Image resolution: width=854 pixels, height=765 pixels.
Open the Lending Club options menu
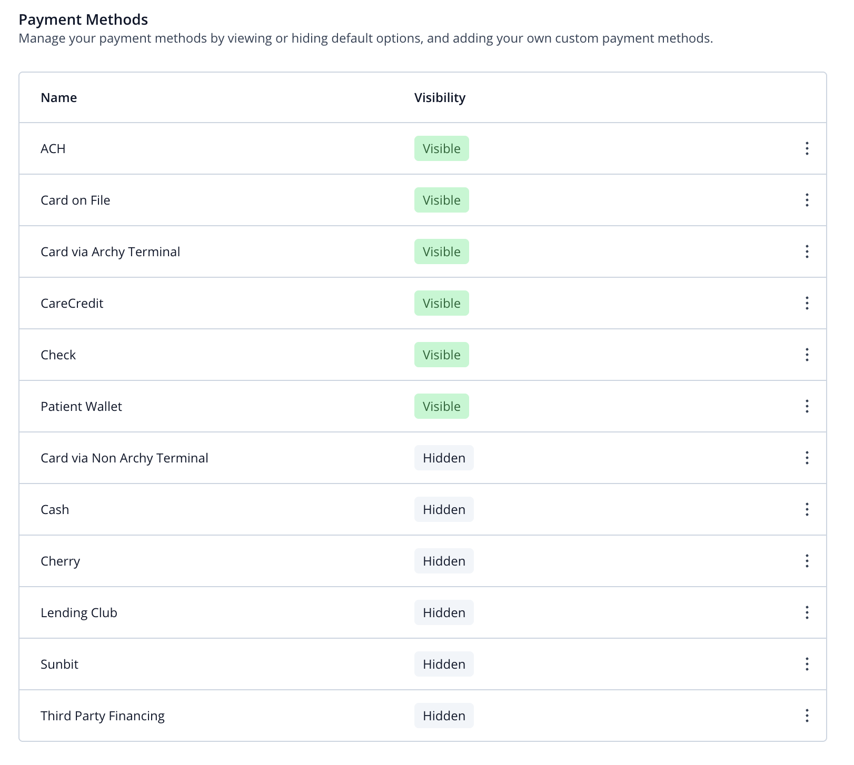[x=807, y=612]
